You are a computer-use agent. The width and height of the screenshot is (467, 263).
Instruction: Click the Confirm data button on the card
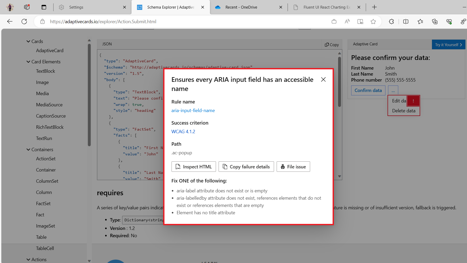click(368, 90)
